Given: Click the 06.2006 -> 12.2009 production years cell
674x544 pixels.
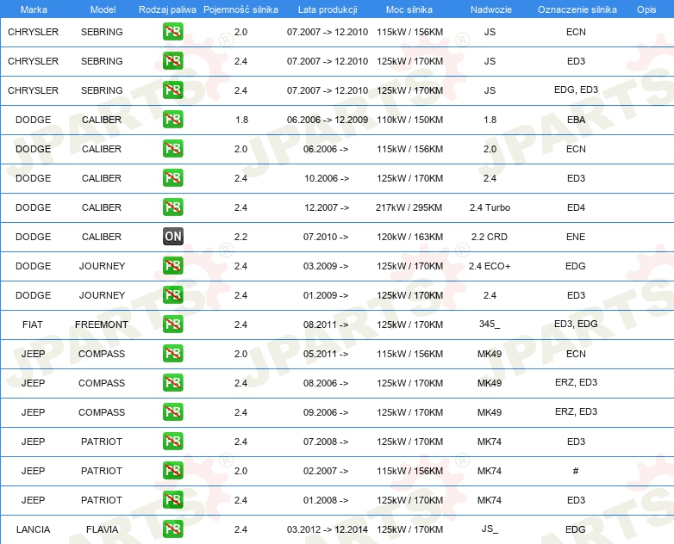Looking at the screenshot, I should point(328,120).
